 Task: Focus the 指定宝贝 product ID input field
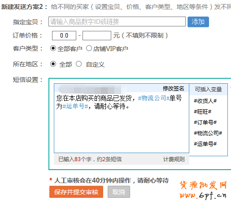pyautogui.click(x=117, y=21)
